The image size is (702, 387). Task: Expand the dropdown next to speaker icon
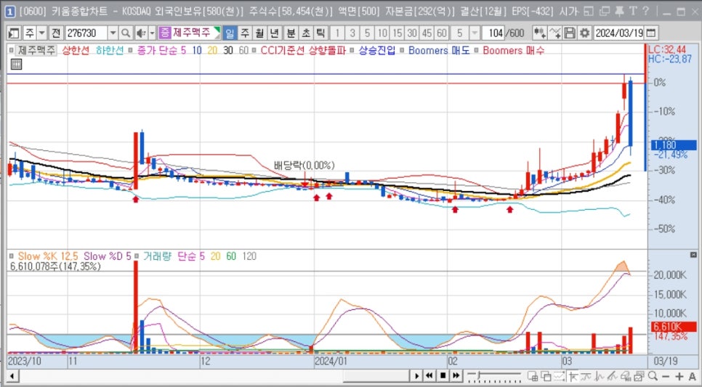click(x=152, y=33)
